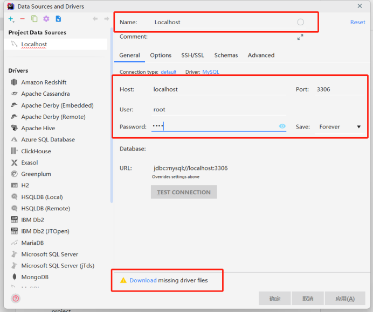Switch to the Options tab
Viewport: 373px width, 312px height.
click(161, 55)
